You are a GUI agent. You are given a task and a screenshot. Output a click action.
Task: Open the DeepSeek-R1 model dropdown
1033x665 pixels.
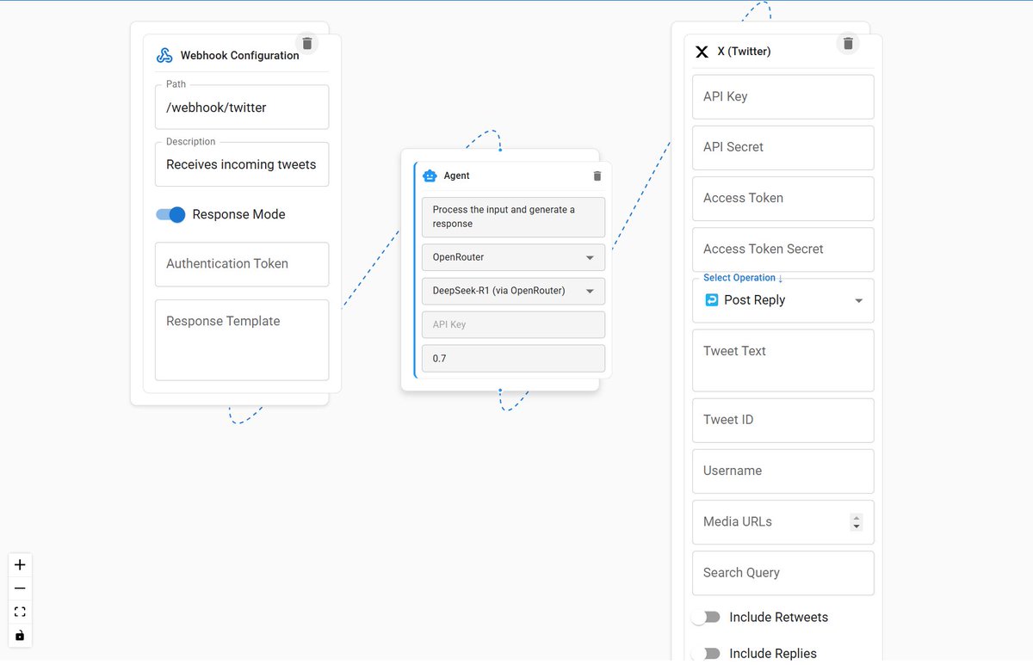[513, 291]
